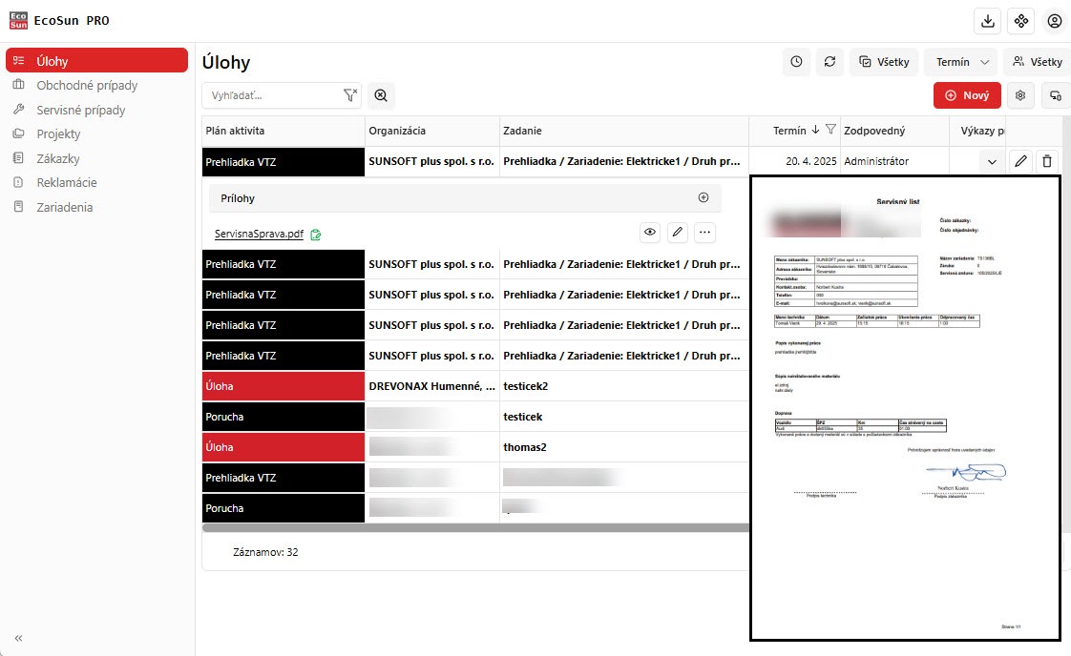Click the magnifier advanced search icon
Image resolution: width=1071 pixels, height=656 pixels.
click(x=381, y=95)
